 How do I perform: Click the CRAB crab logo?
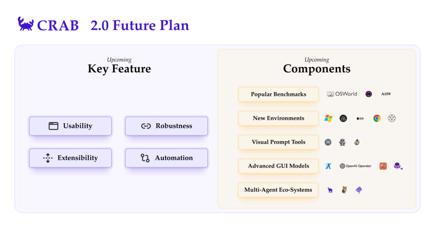[x=25, y=24]
